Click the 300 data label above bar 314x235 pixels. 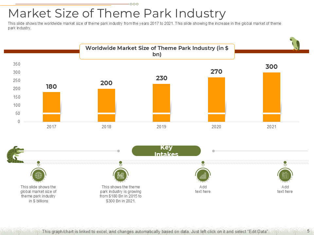pyautogui.click(x=271, y=67)
